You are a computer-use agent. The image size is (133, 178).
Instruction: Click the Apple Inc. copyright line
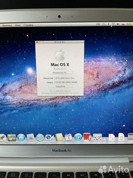pos(60,91)
